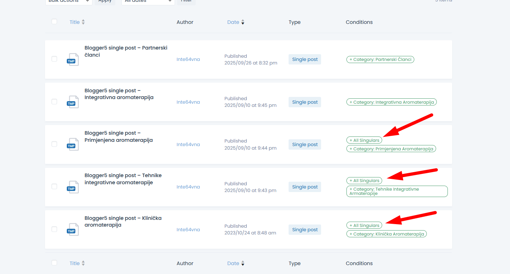Sort by the bottom Date column header
The width and height of the screenshot is (510, 274).
(233, 263)
